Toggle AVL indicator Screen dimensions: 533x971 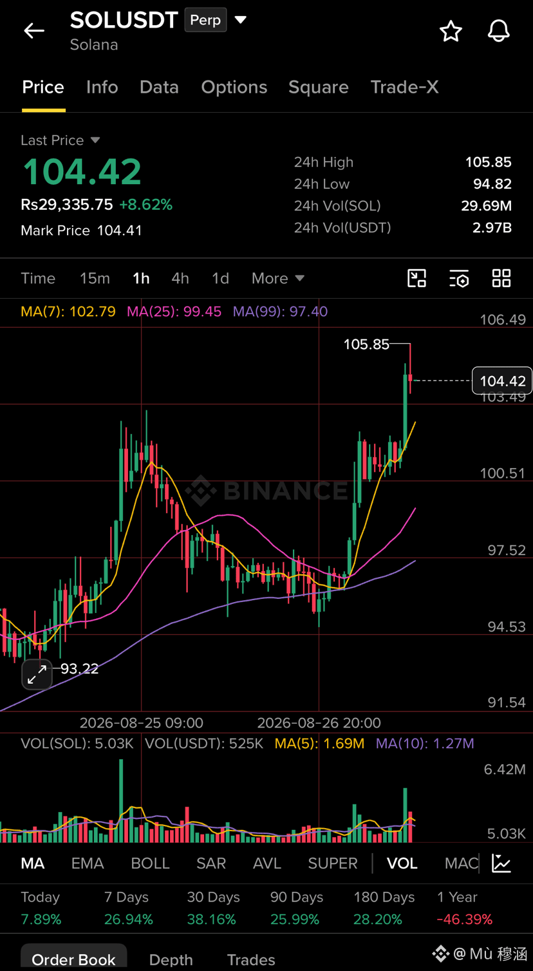pos(267,863)
